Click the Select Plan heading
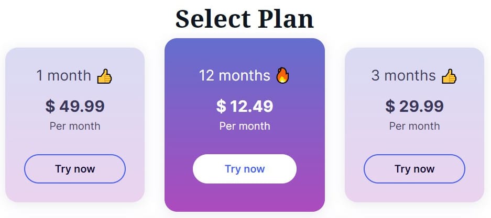Image resolution: width=491 pixels, height=218 pixels. (245, 19)
